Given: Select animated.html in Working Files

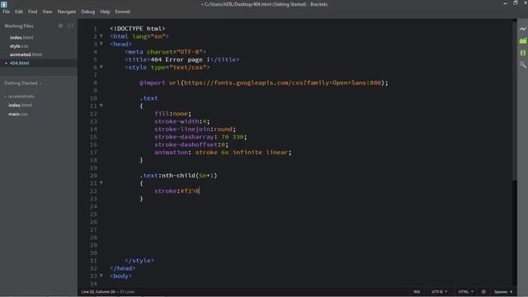Looking at the screenshot, I should 26,54.
